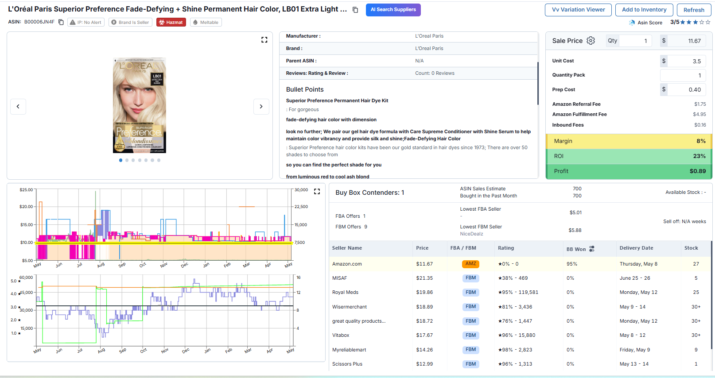The image size is (715, 378).
Task: Click the Asin Score icon
Action: [x=632, y=23]
